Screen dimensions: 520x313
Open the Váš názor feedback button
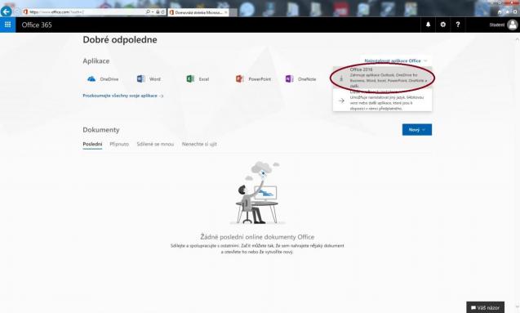point(485,308)
